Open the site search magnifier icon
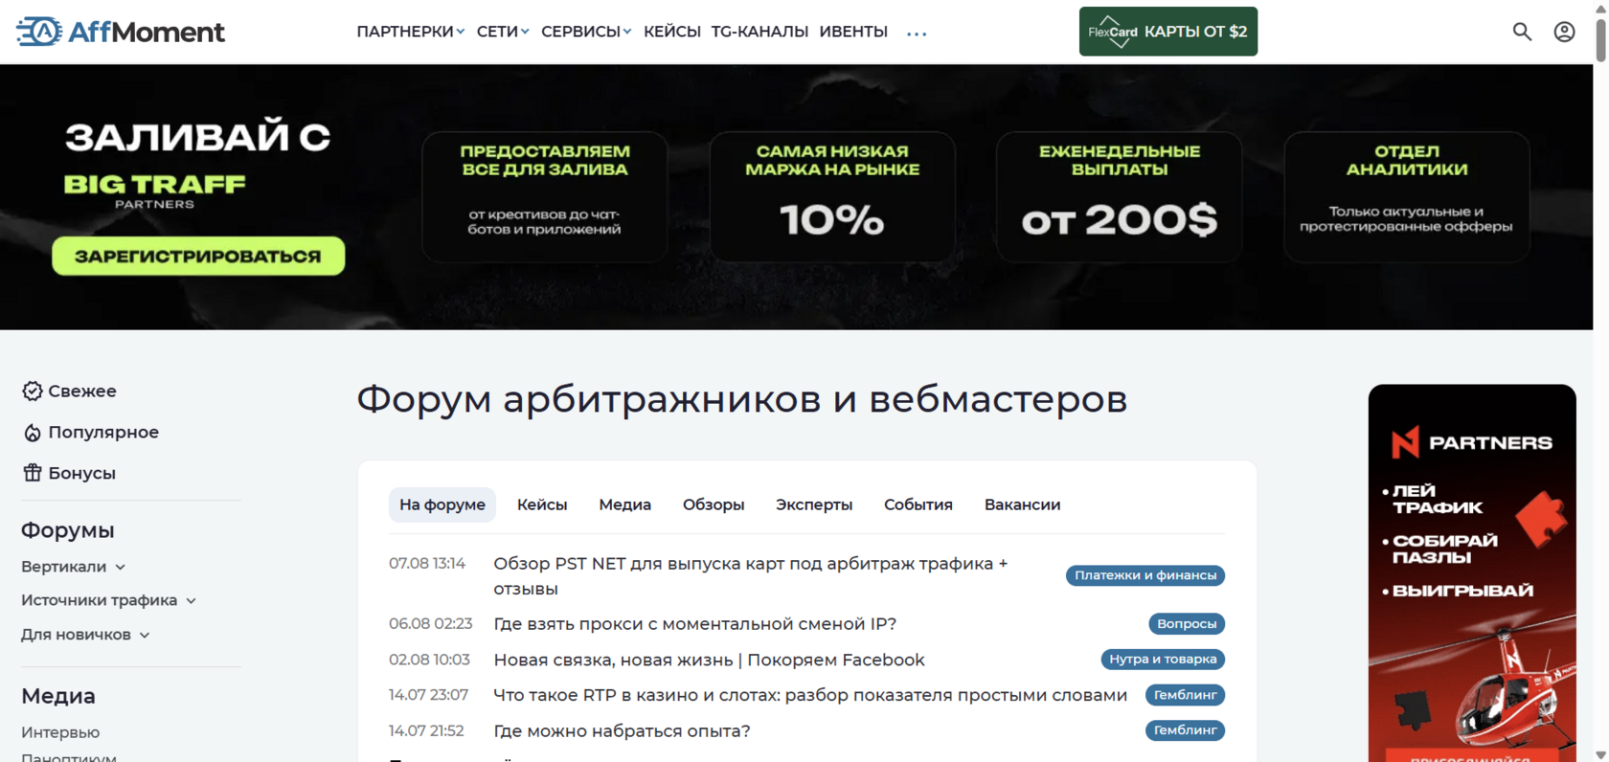The image size is (1609, 762). (x=1522, y=32)
